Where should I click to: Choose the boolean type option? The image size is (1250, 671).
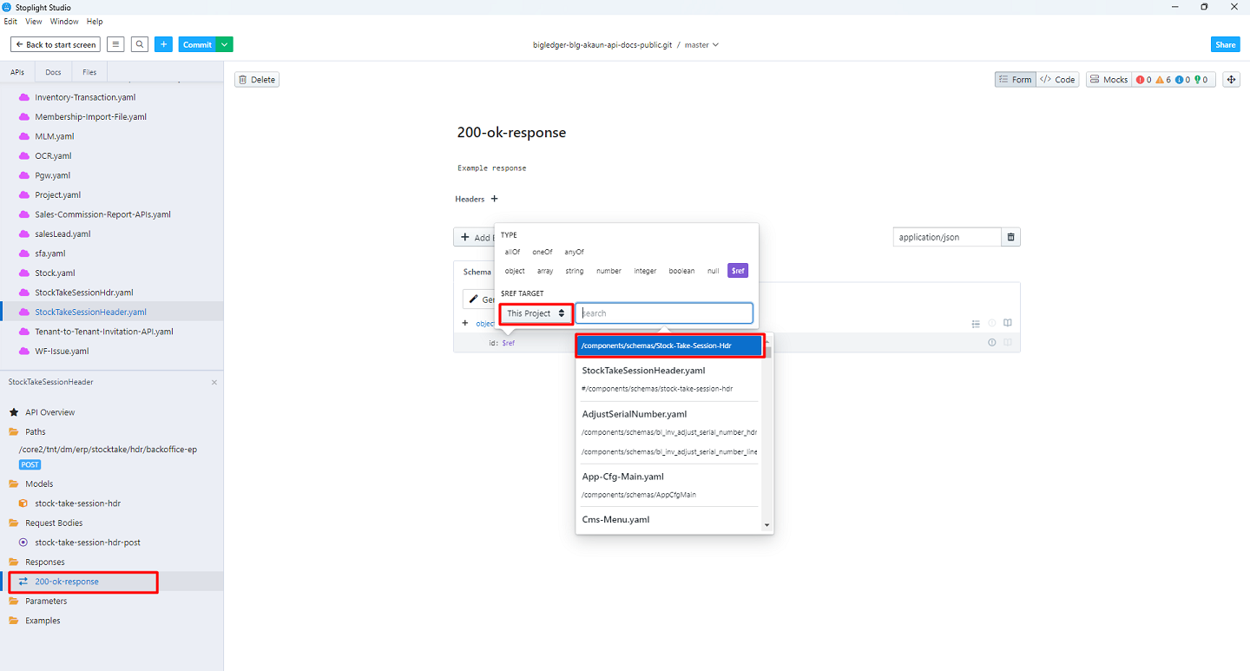681,271
